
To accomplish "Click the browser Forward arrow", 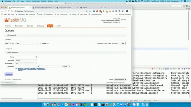I will (5, 11).
